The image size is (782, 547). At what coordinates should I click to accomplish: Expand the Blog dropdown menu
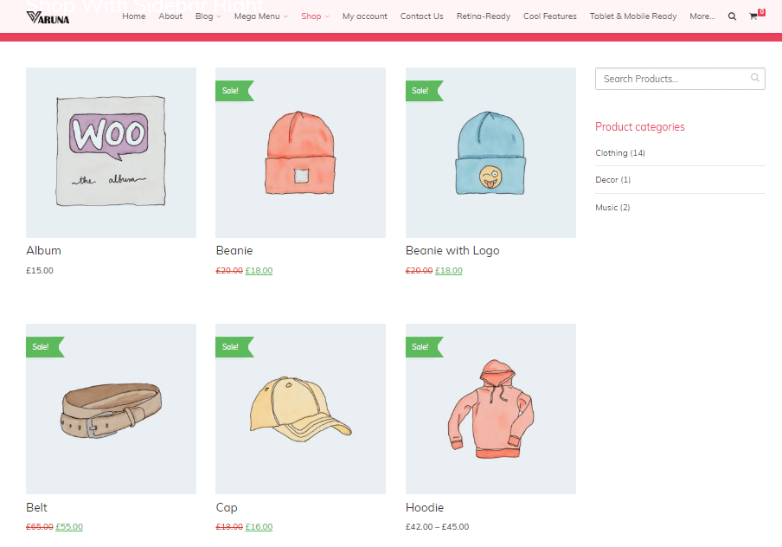(206, 16)
